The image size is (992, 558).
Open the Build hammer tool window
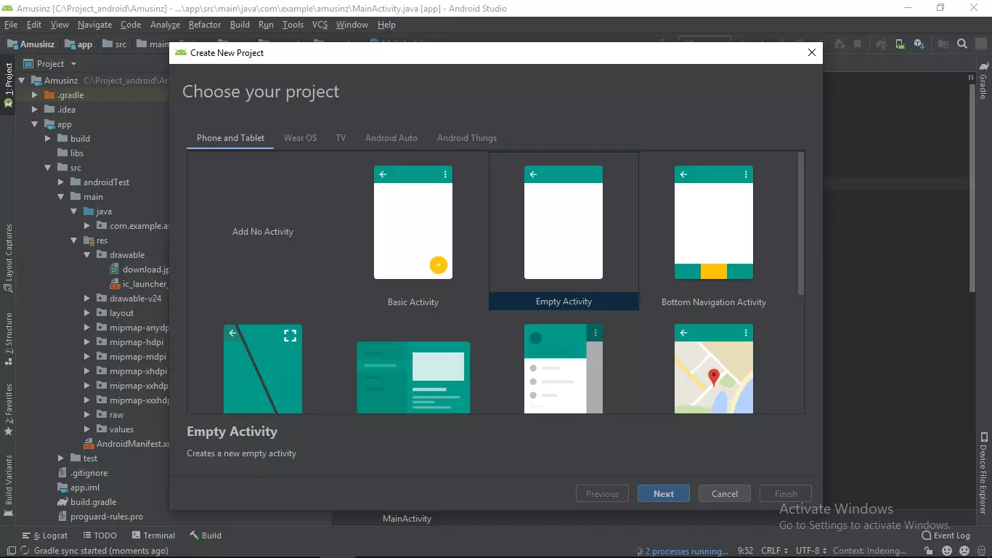pyautogui.click(x=206, y=535)
